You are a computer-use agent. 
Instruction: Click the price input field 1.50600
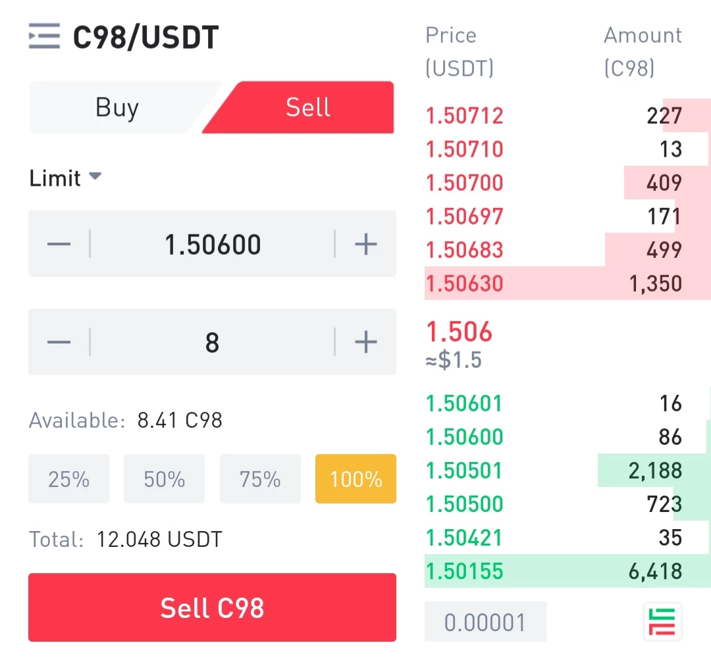click(212, 244)
